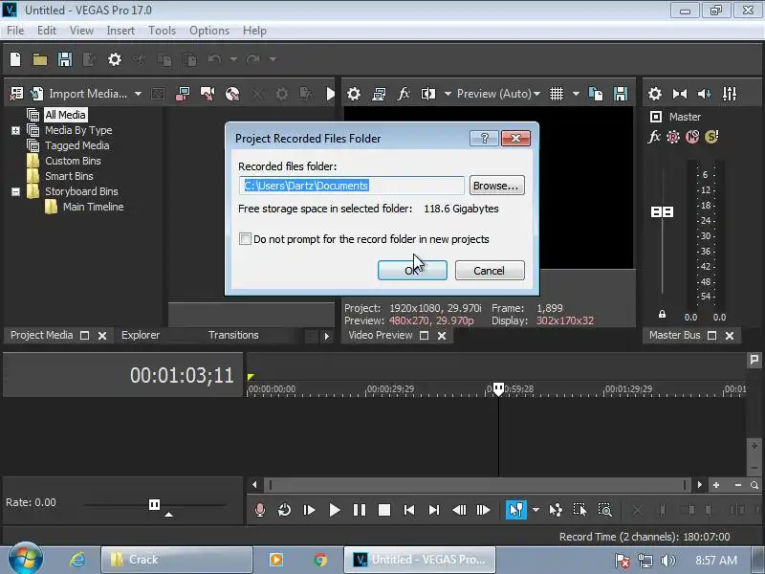This screenshot has height=574, width=765.
Task: Click the timeline horizontal scrollbar
Action: [x=477, y=485]
